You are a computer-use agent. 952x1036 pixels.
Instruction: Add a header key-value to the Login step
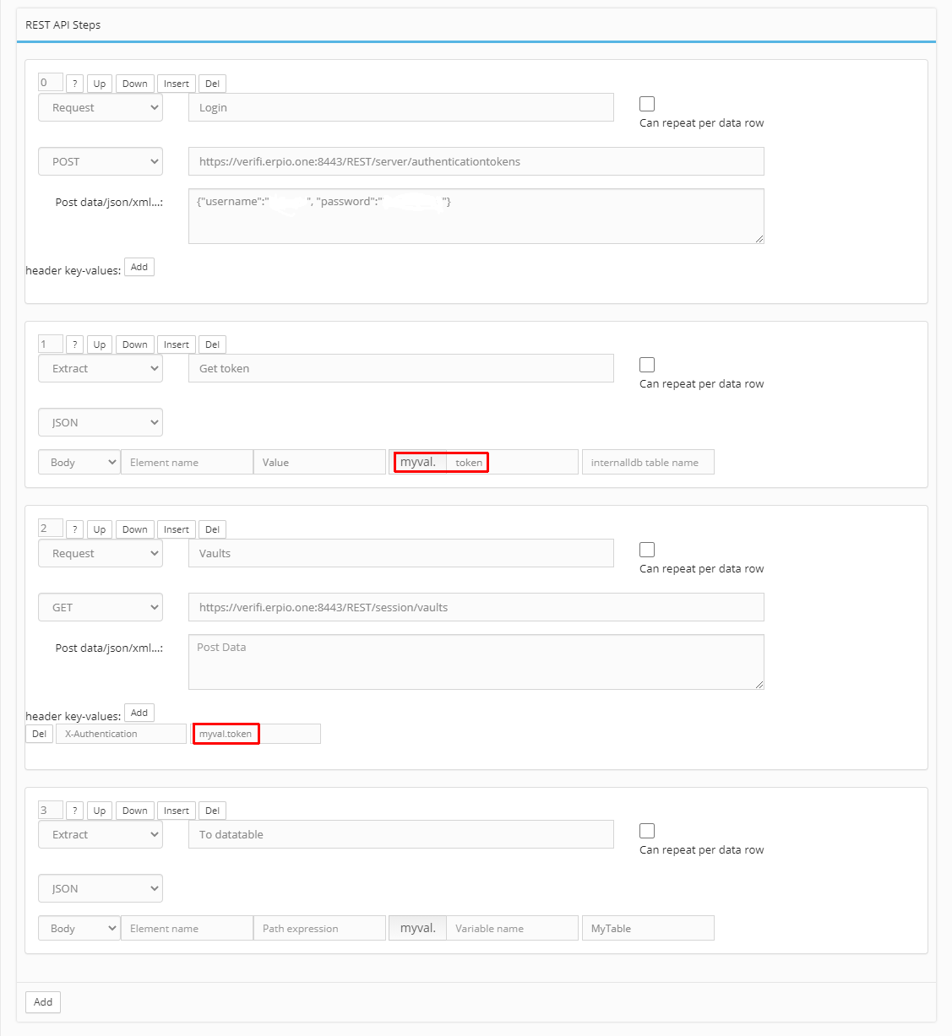click(x=139, y=268)
